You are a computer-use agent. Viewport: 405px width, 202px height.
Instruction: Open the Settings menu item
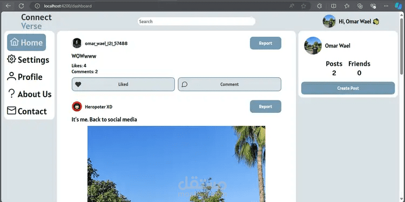point(28,59)
